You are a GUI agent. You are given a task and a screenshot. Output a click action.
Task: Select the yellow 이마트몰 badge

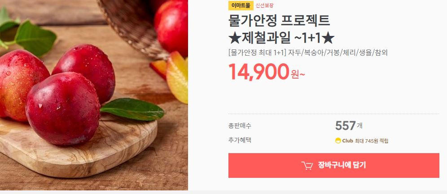[x=241, y=5]
